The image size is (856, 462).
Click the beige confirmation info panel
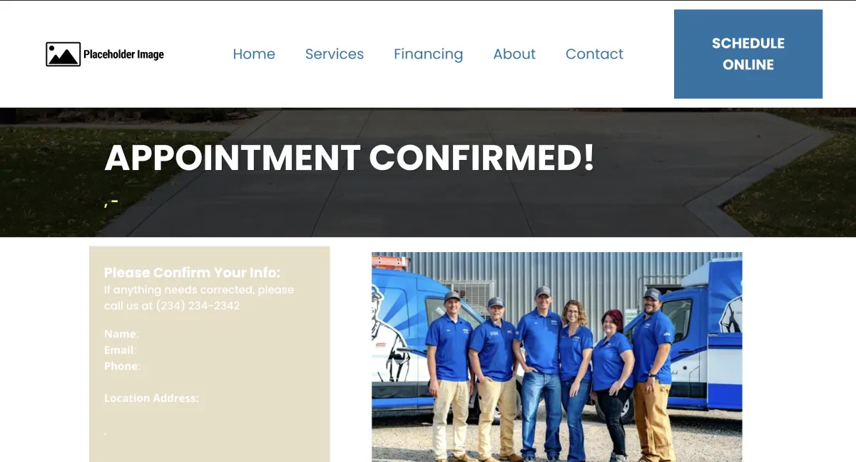coord(210,354)
